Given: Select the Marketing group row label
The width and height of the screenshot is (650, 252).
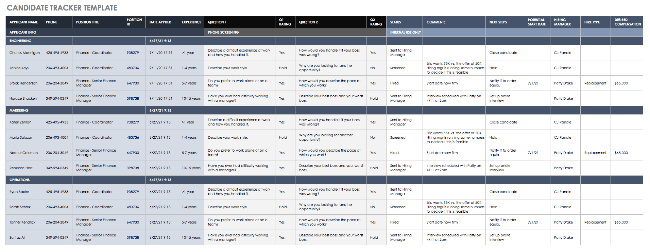Looking at the screenshot, I should pyautogui.click(x=19, y=110).
